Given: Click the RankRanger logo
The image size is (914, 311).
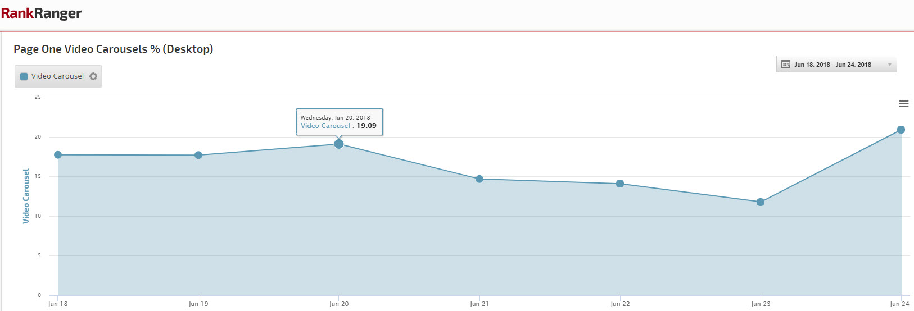Looking at the screenshot, I should click(41, 13).
